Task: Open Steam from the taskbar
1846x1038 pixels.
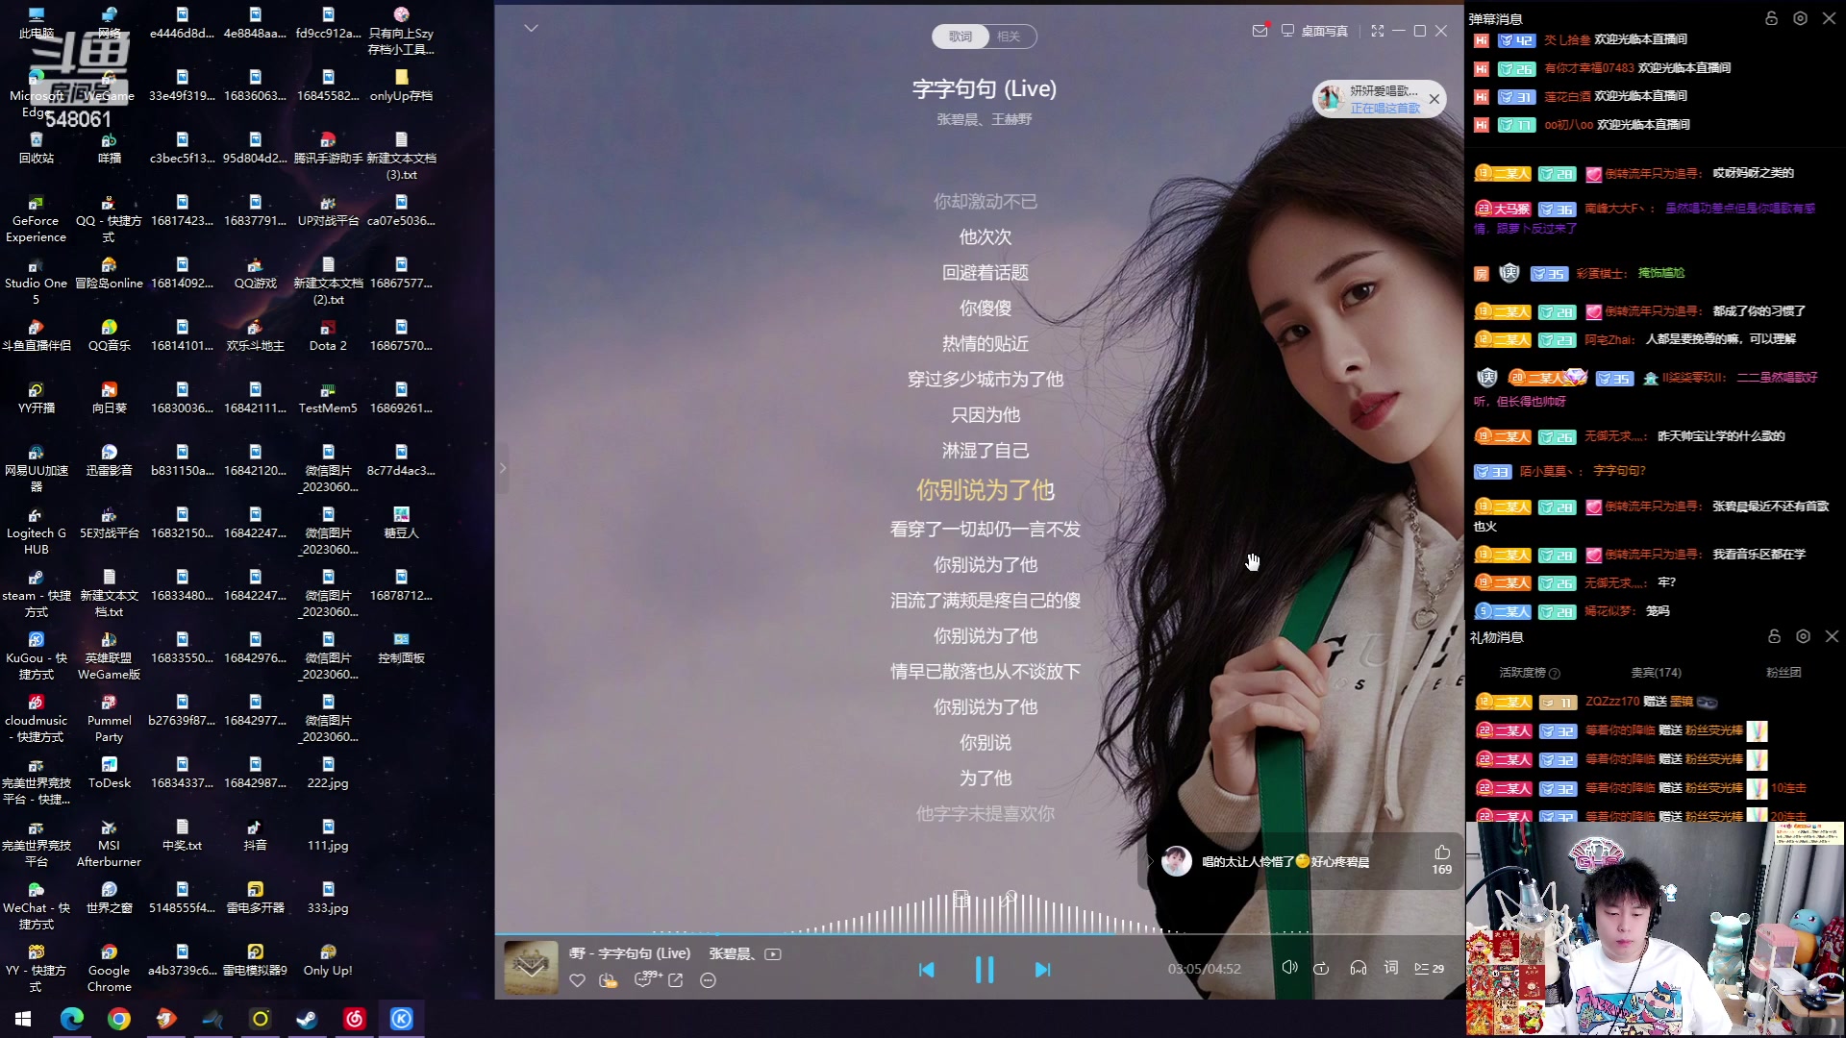Action: tap(308, 1019)
